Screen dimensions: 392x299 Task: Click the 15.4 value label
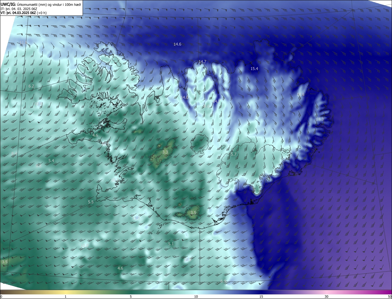pos(254,69)
